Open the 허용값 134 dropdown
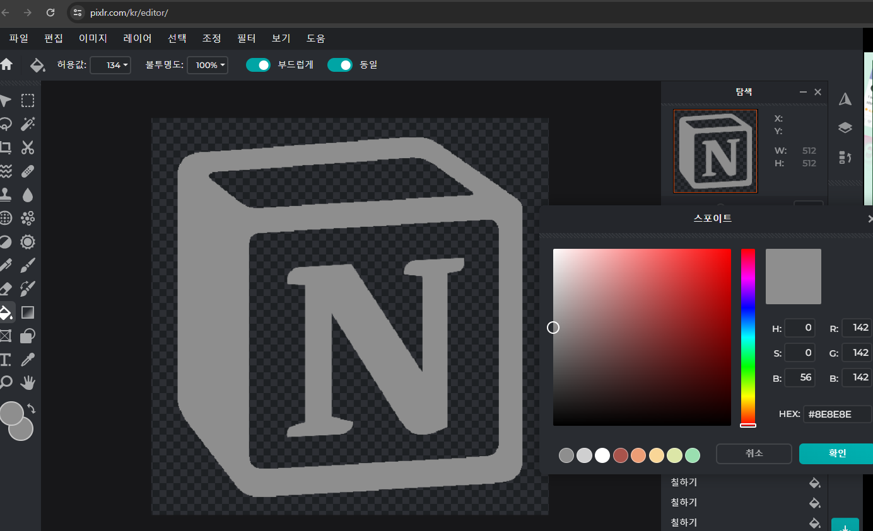 point(111,65)
